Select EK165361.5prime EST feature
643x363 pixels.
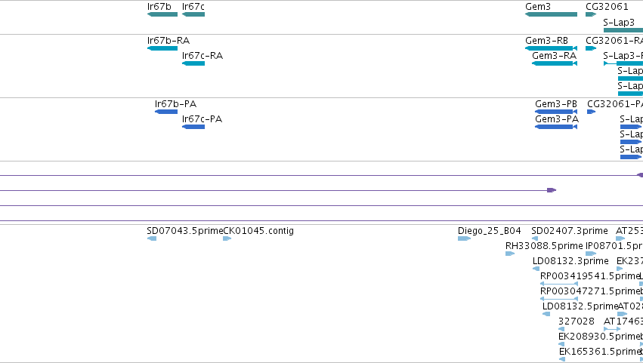click(x=562, y=359)
